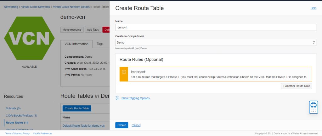The width and height of the screenshot is (322, 136).
Task: Click the Move resource button
Action: [x=72, y=30]
